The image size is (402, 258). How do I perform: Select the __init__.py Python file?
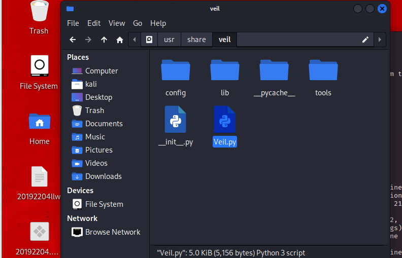tap(176, 126)
